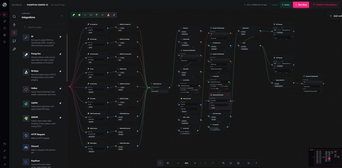
Task: Focus the Search nodes input field
Action: click(43, 27)
